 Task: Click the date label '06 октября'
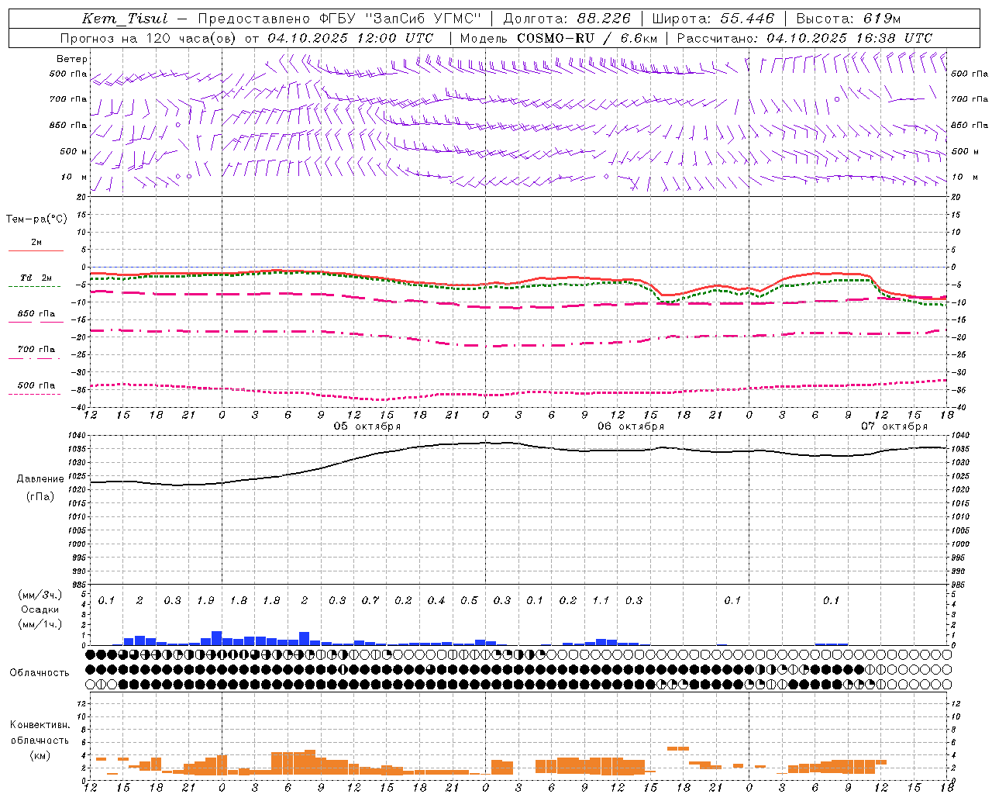[x=631, y=426]
